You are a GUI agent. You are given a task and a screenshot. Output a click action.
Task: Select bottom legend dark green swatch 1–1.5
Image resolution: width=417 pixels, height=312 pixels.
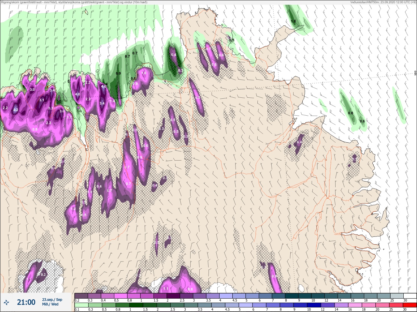click(136, 305)
